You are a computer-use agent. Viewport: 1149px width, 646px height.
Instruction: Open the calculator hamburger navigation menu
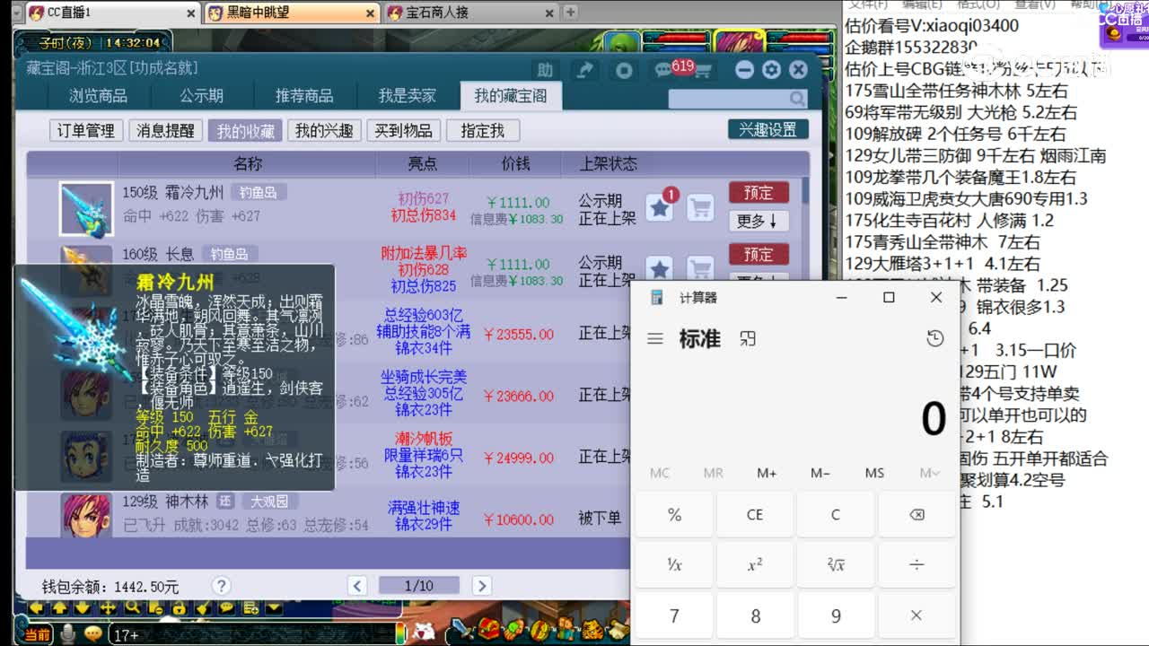coord(655,338)
